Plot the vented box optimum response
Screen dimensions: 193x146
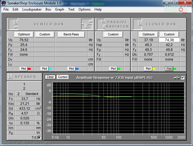(23, 69)
